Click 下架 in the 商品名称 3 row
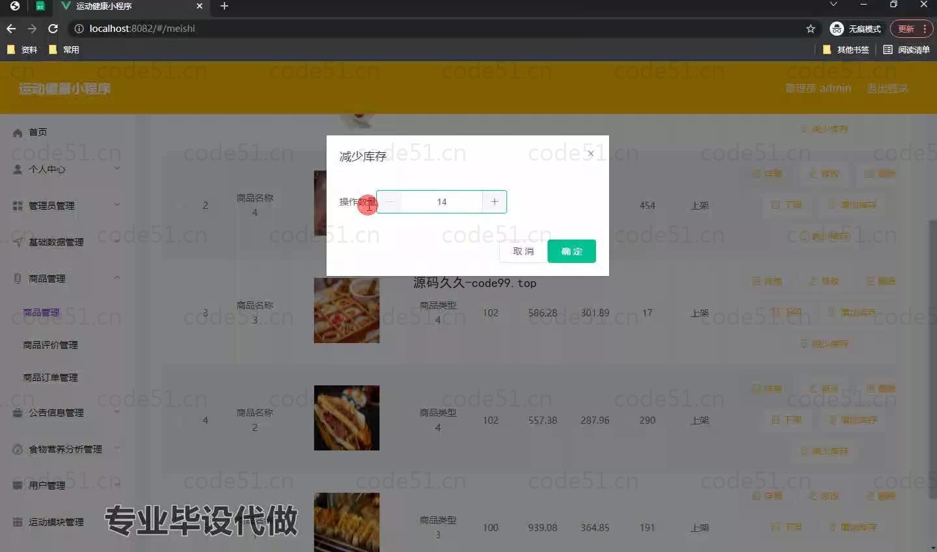The height and width of the screenshot is (552, 937). point(787,312)
